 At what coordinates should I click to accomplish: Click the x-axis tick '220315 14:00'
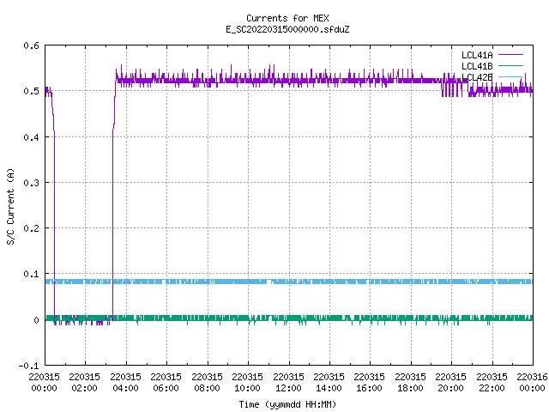(x=329, y=382)
